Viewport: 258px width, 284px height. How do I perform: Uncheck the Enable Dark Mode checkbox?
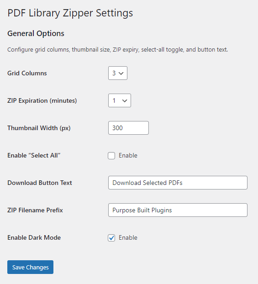point(111,238)
